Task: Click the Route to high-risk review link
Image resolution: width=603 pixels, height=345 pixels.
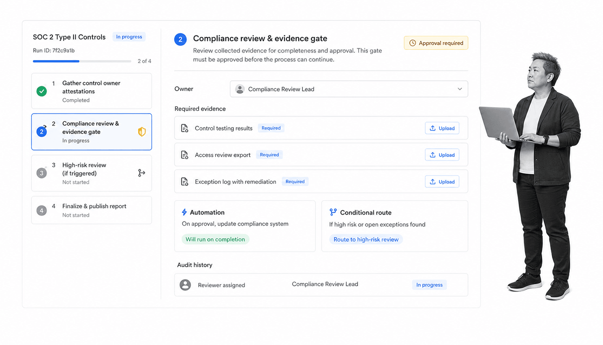Action: tap(366, 239)
